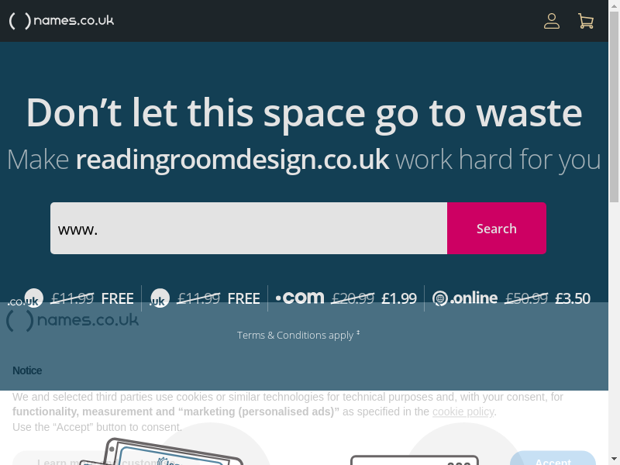
Task: Click the .online £3.50 price
Action: [x=573, y=298]
